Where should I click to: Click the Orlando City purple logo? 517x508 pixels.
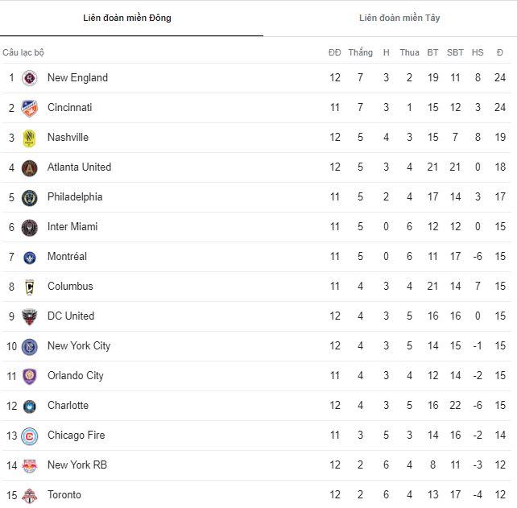tap(30, 376)
